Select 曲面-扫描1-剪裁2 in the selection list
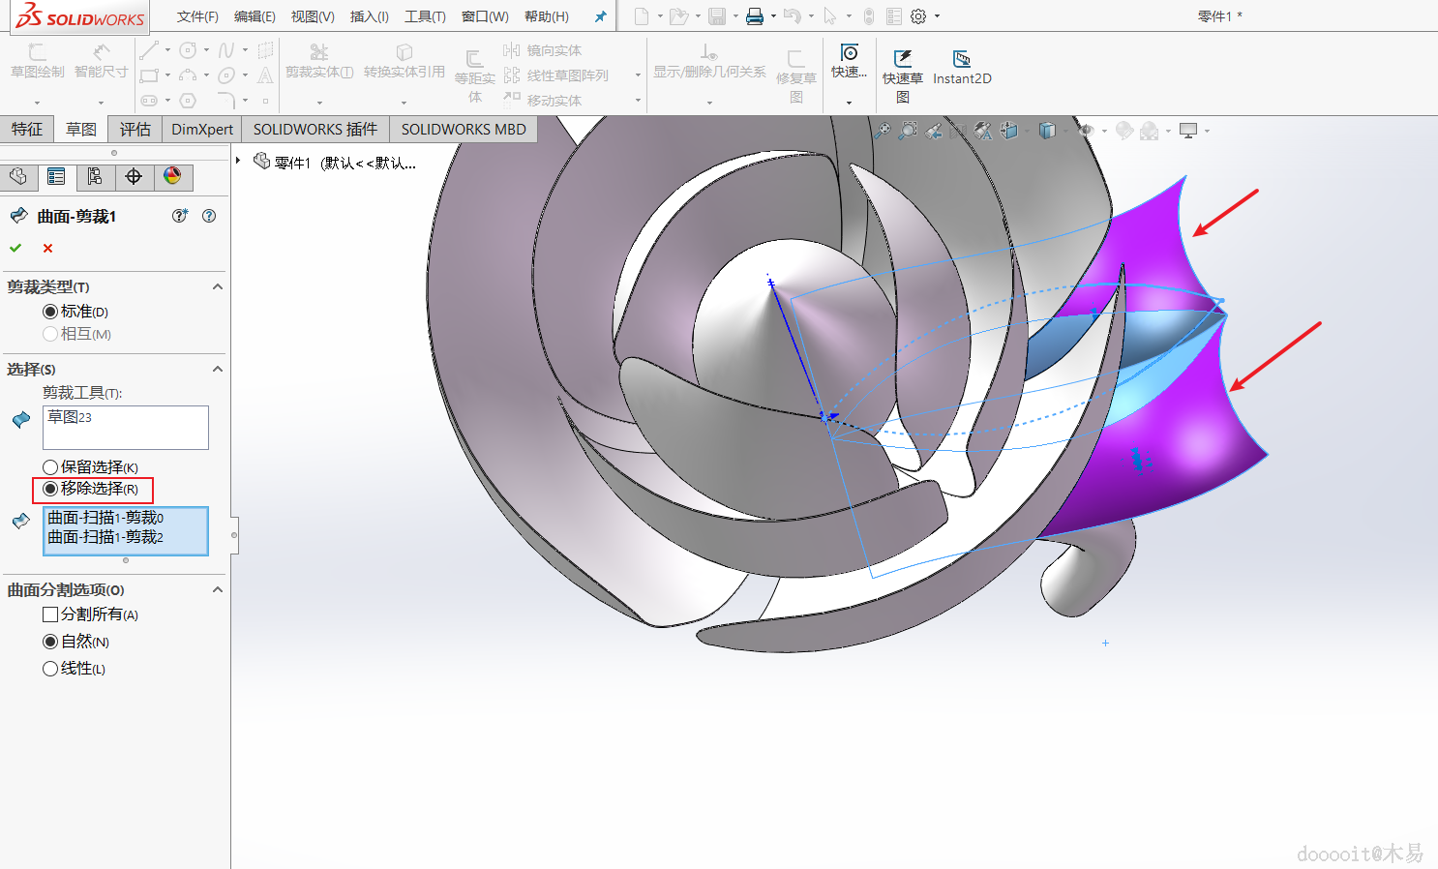Viewport: 1438px width, 869px height. [105, 537]
